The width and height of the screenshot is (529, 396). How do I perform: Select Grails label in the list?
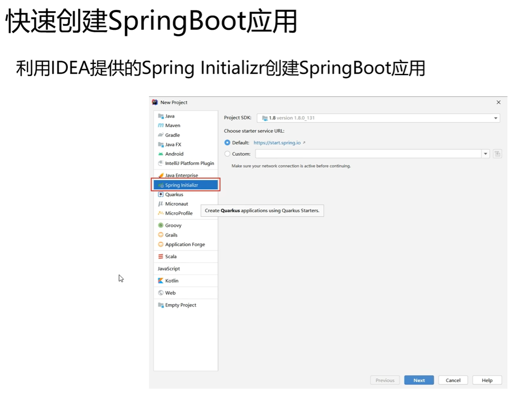(171, 235)
